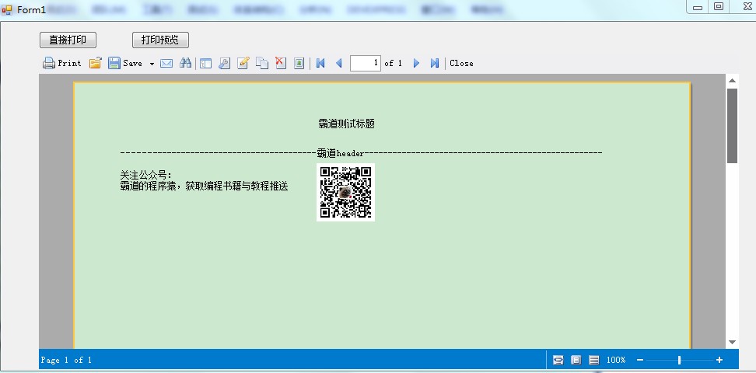Minimize the Form1 window
This screenshot has height=373, width=756.
(x=697, y=7)
